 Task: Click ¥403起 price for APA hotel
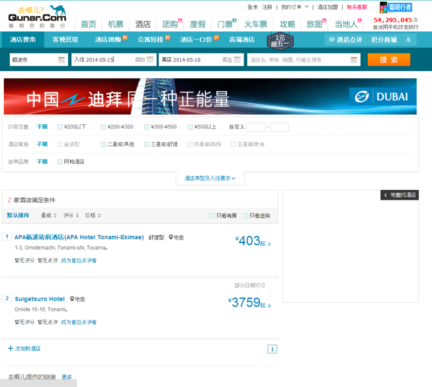(250, 241)
